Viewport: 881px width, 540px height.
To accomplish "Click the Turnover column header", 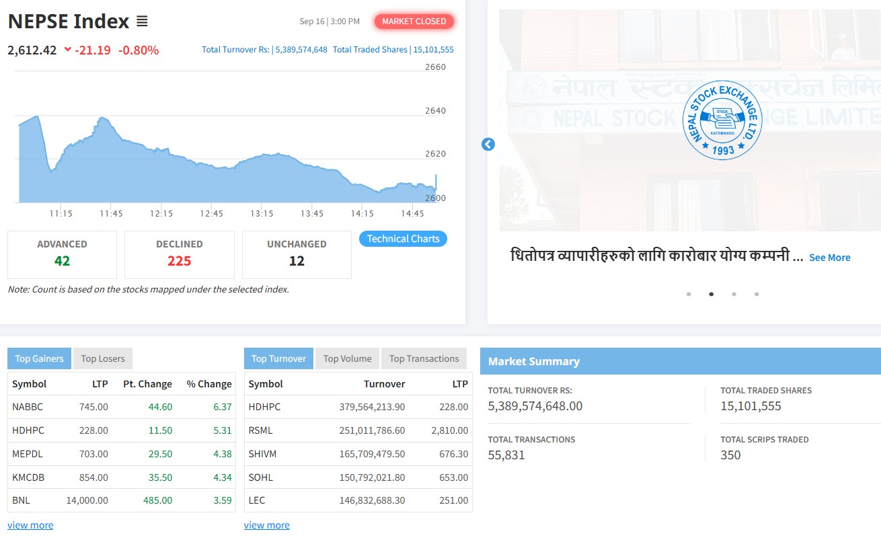I will (385, 384).
